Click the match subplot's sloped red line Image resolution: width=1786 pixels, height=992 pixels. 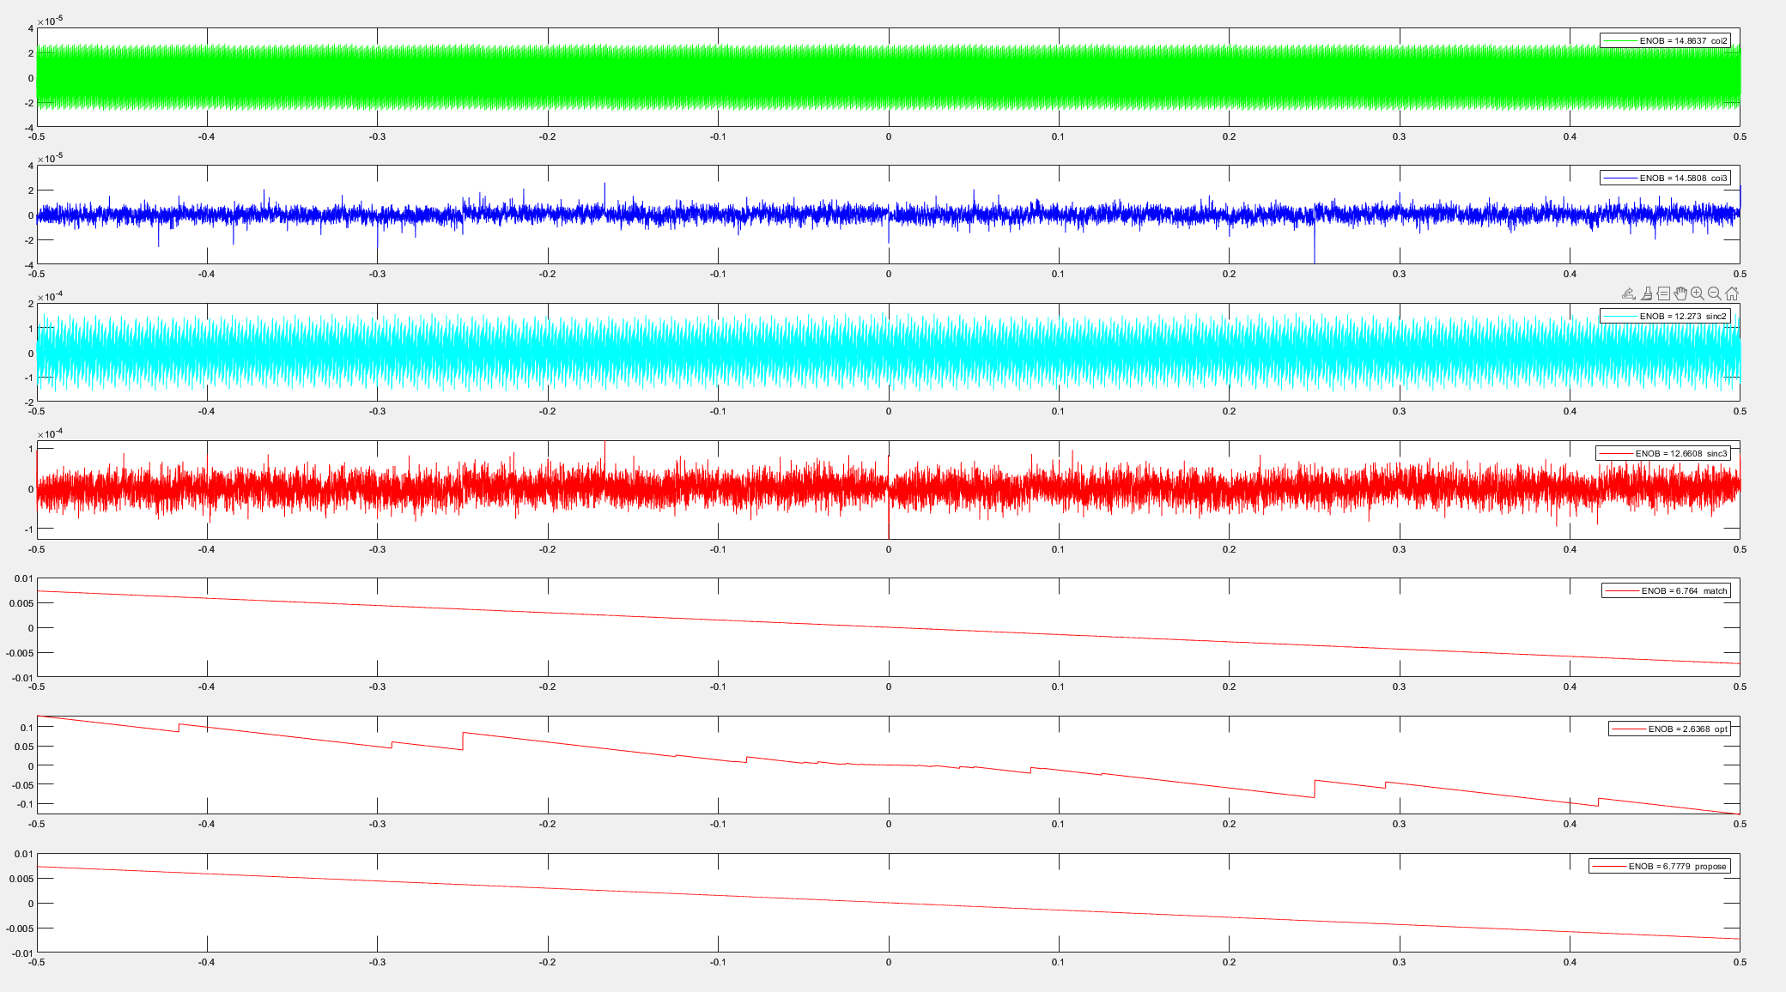point(888,627)
